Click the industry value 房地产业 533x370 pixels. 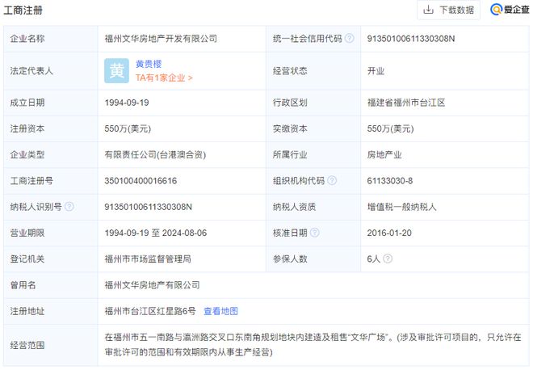(x=384, y=154)
